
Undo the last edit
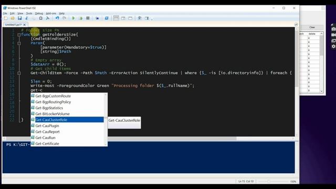tap(57, 18)
